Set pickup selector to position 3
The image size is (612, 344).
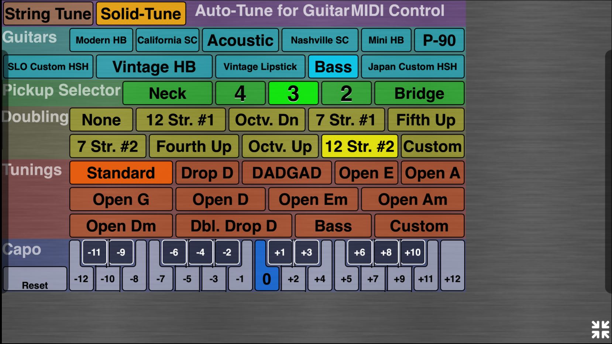coord(293,93)
